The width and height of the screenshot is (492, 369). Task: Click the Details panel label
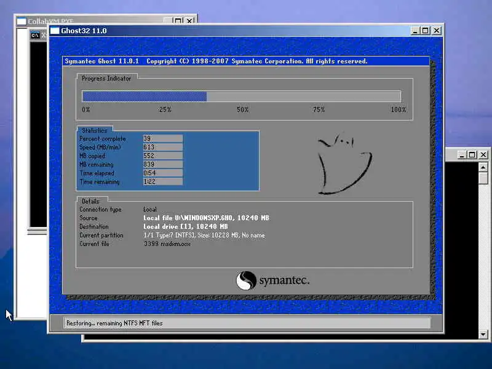90,201
